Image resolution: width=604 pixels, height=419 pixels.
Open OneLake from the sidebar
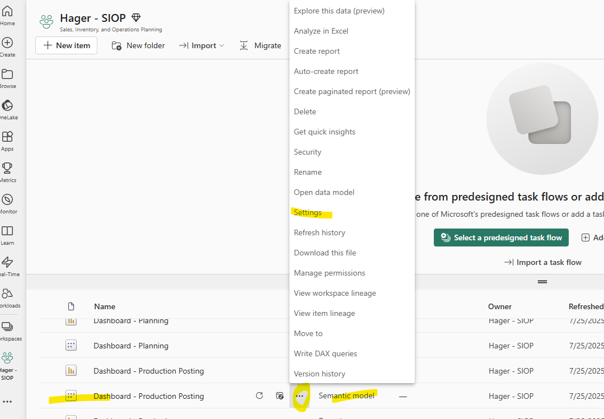point(7,109)
